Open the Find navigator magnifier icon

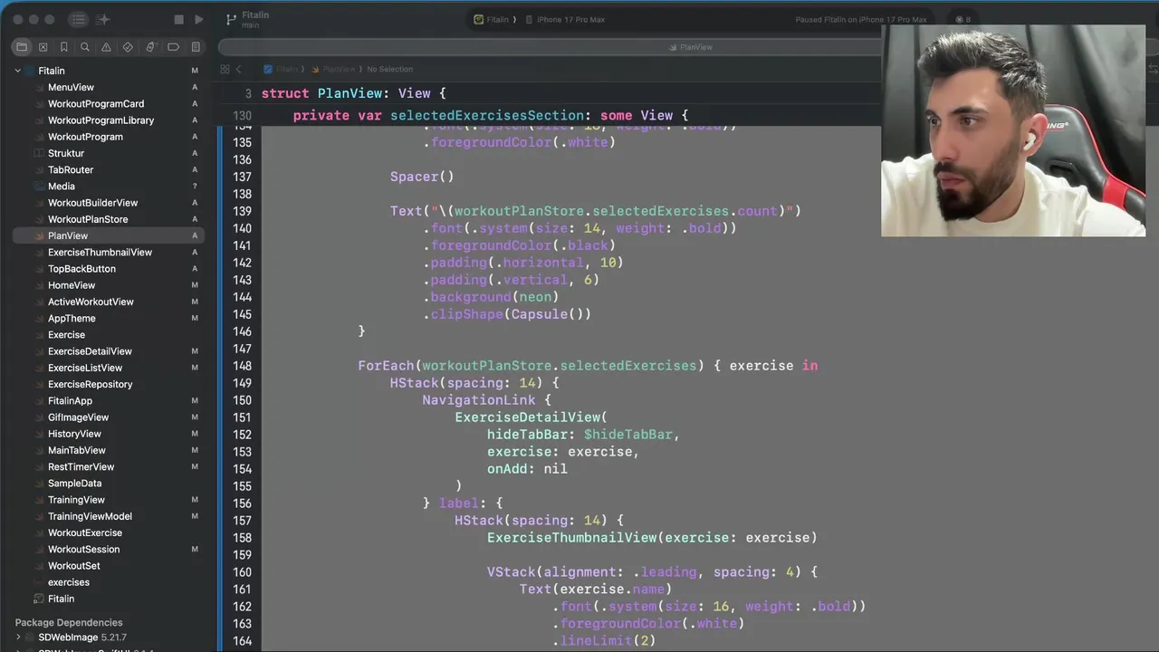tap(85, 47)
